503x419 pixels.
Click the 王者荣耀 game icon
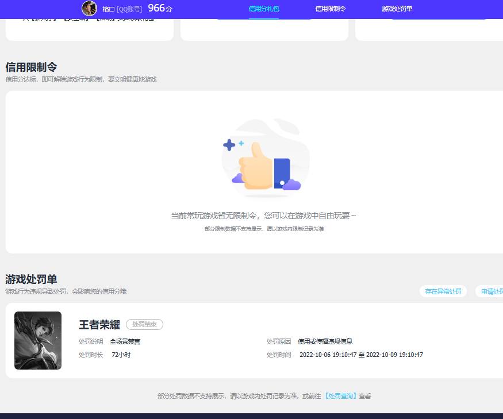point(38,340)
